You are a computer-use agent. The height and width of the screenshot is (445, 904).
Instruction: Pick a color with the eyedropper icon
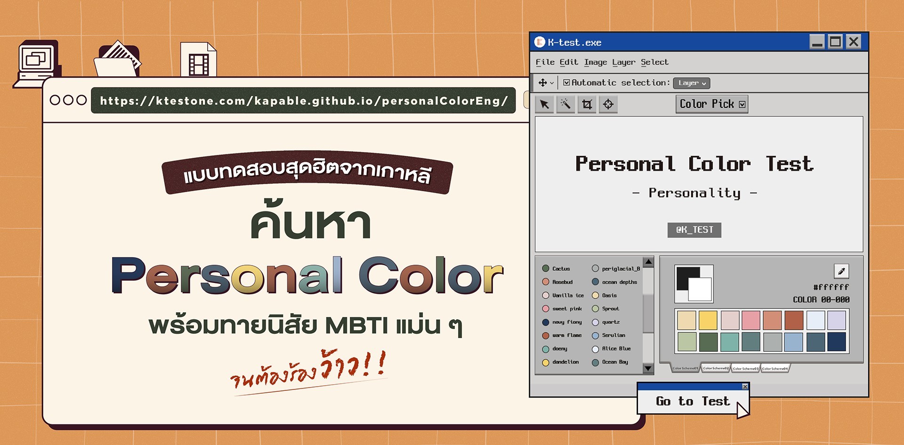click(x=841, y=271)
